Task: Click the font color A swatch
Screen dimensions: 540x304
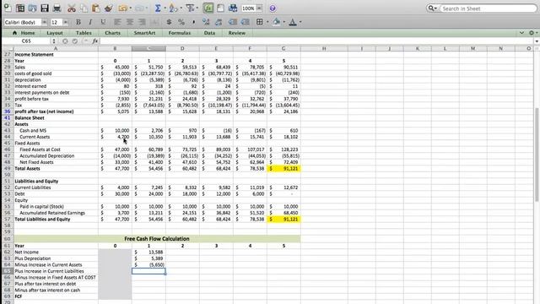Action: click(x=293, y=22)
